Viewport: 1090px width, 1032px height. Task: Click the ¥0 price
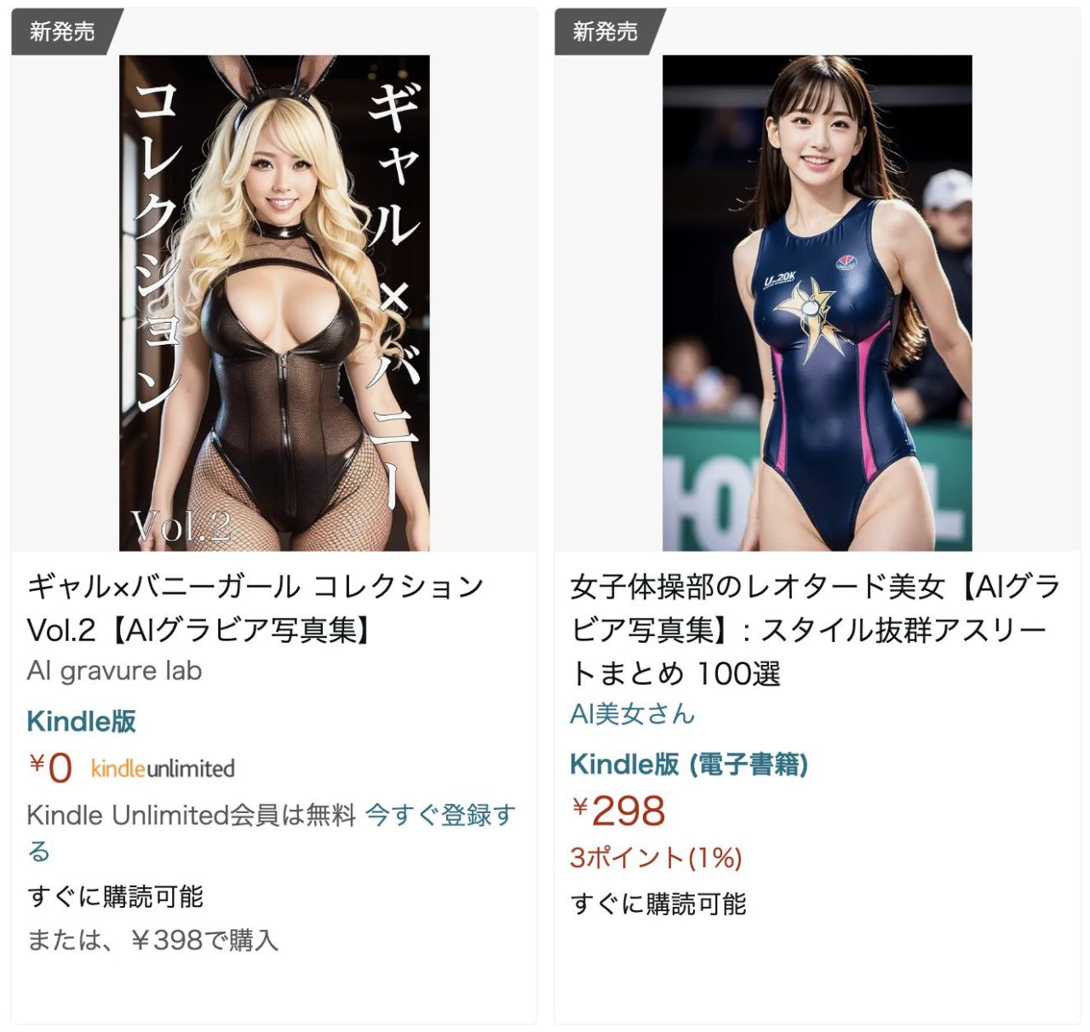point(50,768)
